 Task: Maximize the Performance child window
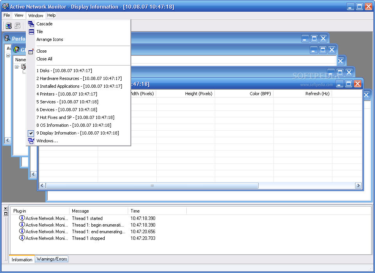coord(314,39)
